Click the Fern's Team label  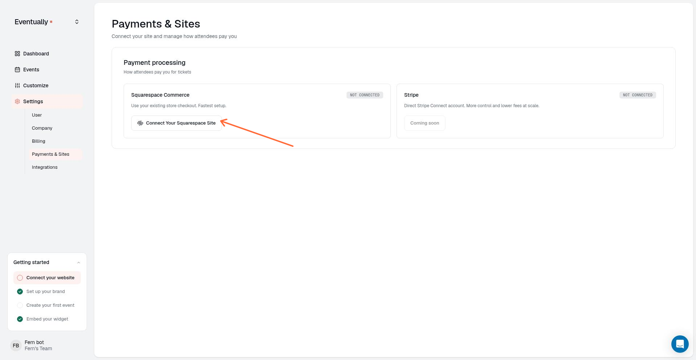(x=38, y=348)
